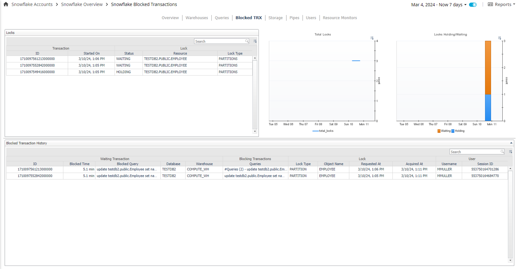This screenshot has width=519, height=269.
Task: Click Locks table scroll-down arrow
Action: pyautogui.click(x=255, y=131)
